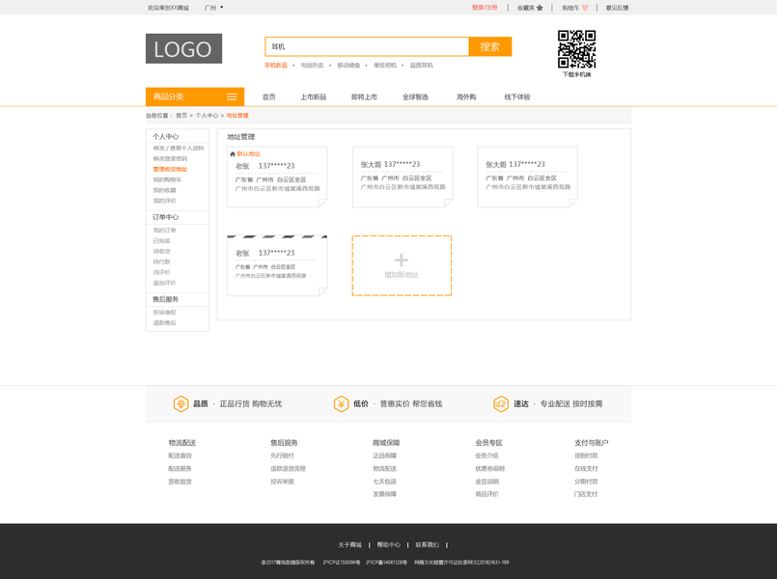Image resolution: width=777 pixels, height=579 pixels.
Task: Click 联系我们 in the dark footer
Action: pos(428,545)
